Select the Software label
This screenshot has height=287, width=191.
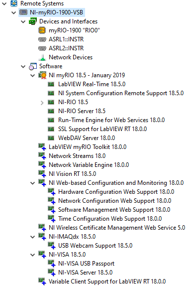pyautogui.click(x=51, y=66)
